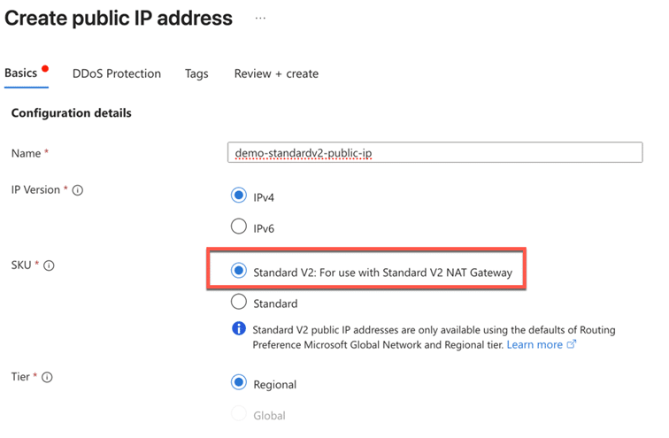Click the Configuration details heading
669x438 pixels.
coord(71,113)
